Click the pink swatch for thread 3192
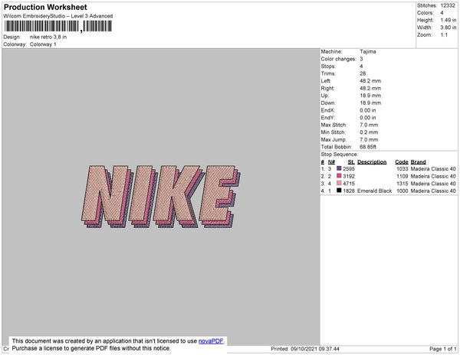 [x=339, y=176]
